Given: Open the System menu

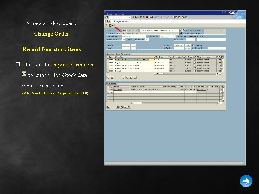Looking at the screenshot, I should (x=116, y=14).
